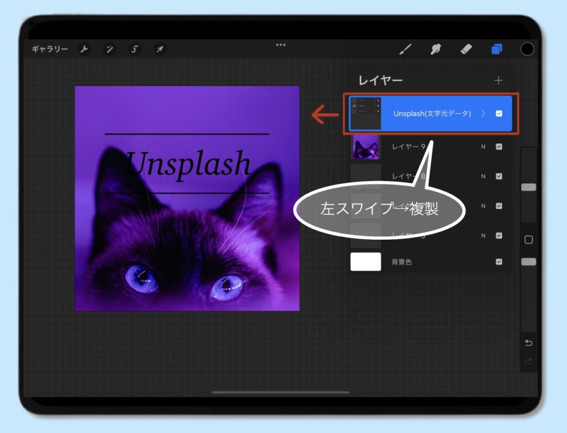
Task: Click the brush opacity slider handle
Action: point(528,261)
